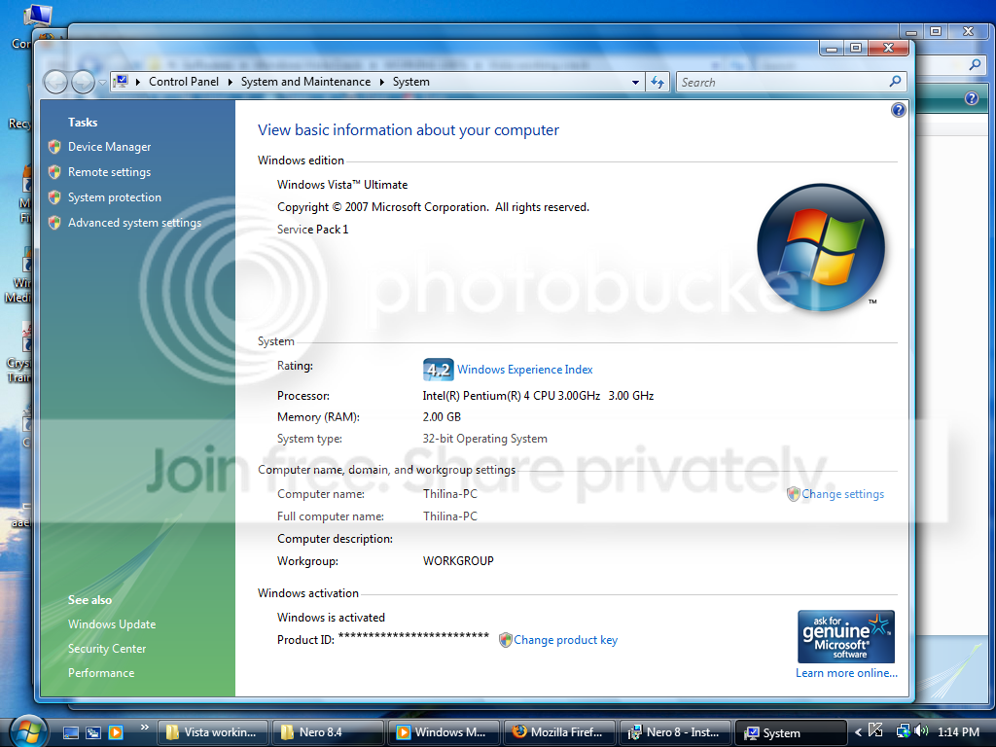Click the Advanced system settings shield icon
996x747 pixels.
coord(54,223)
